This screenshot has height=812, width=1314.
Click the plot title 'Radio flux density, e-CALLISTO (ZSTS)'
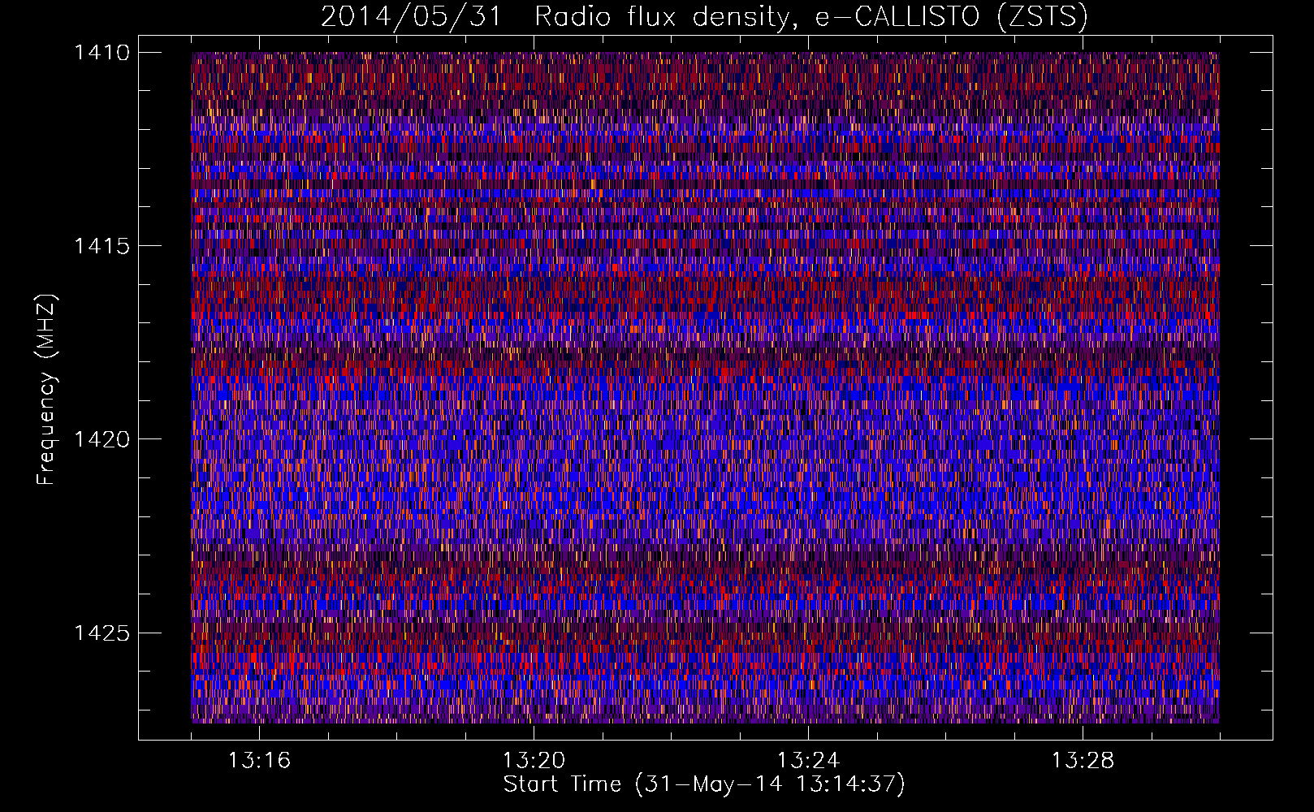pyautogui.click(x=811, y=16)
